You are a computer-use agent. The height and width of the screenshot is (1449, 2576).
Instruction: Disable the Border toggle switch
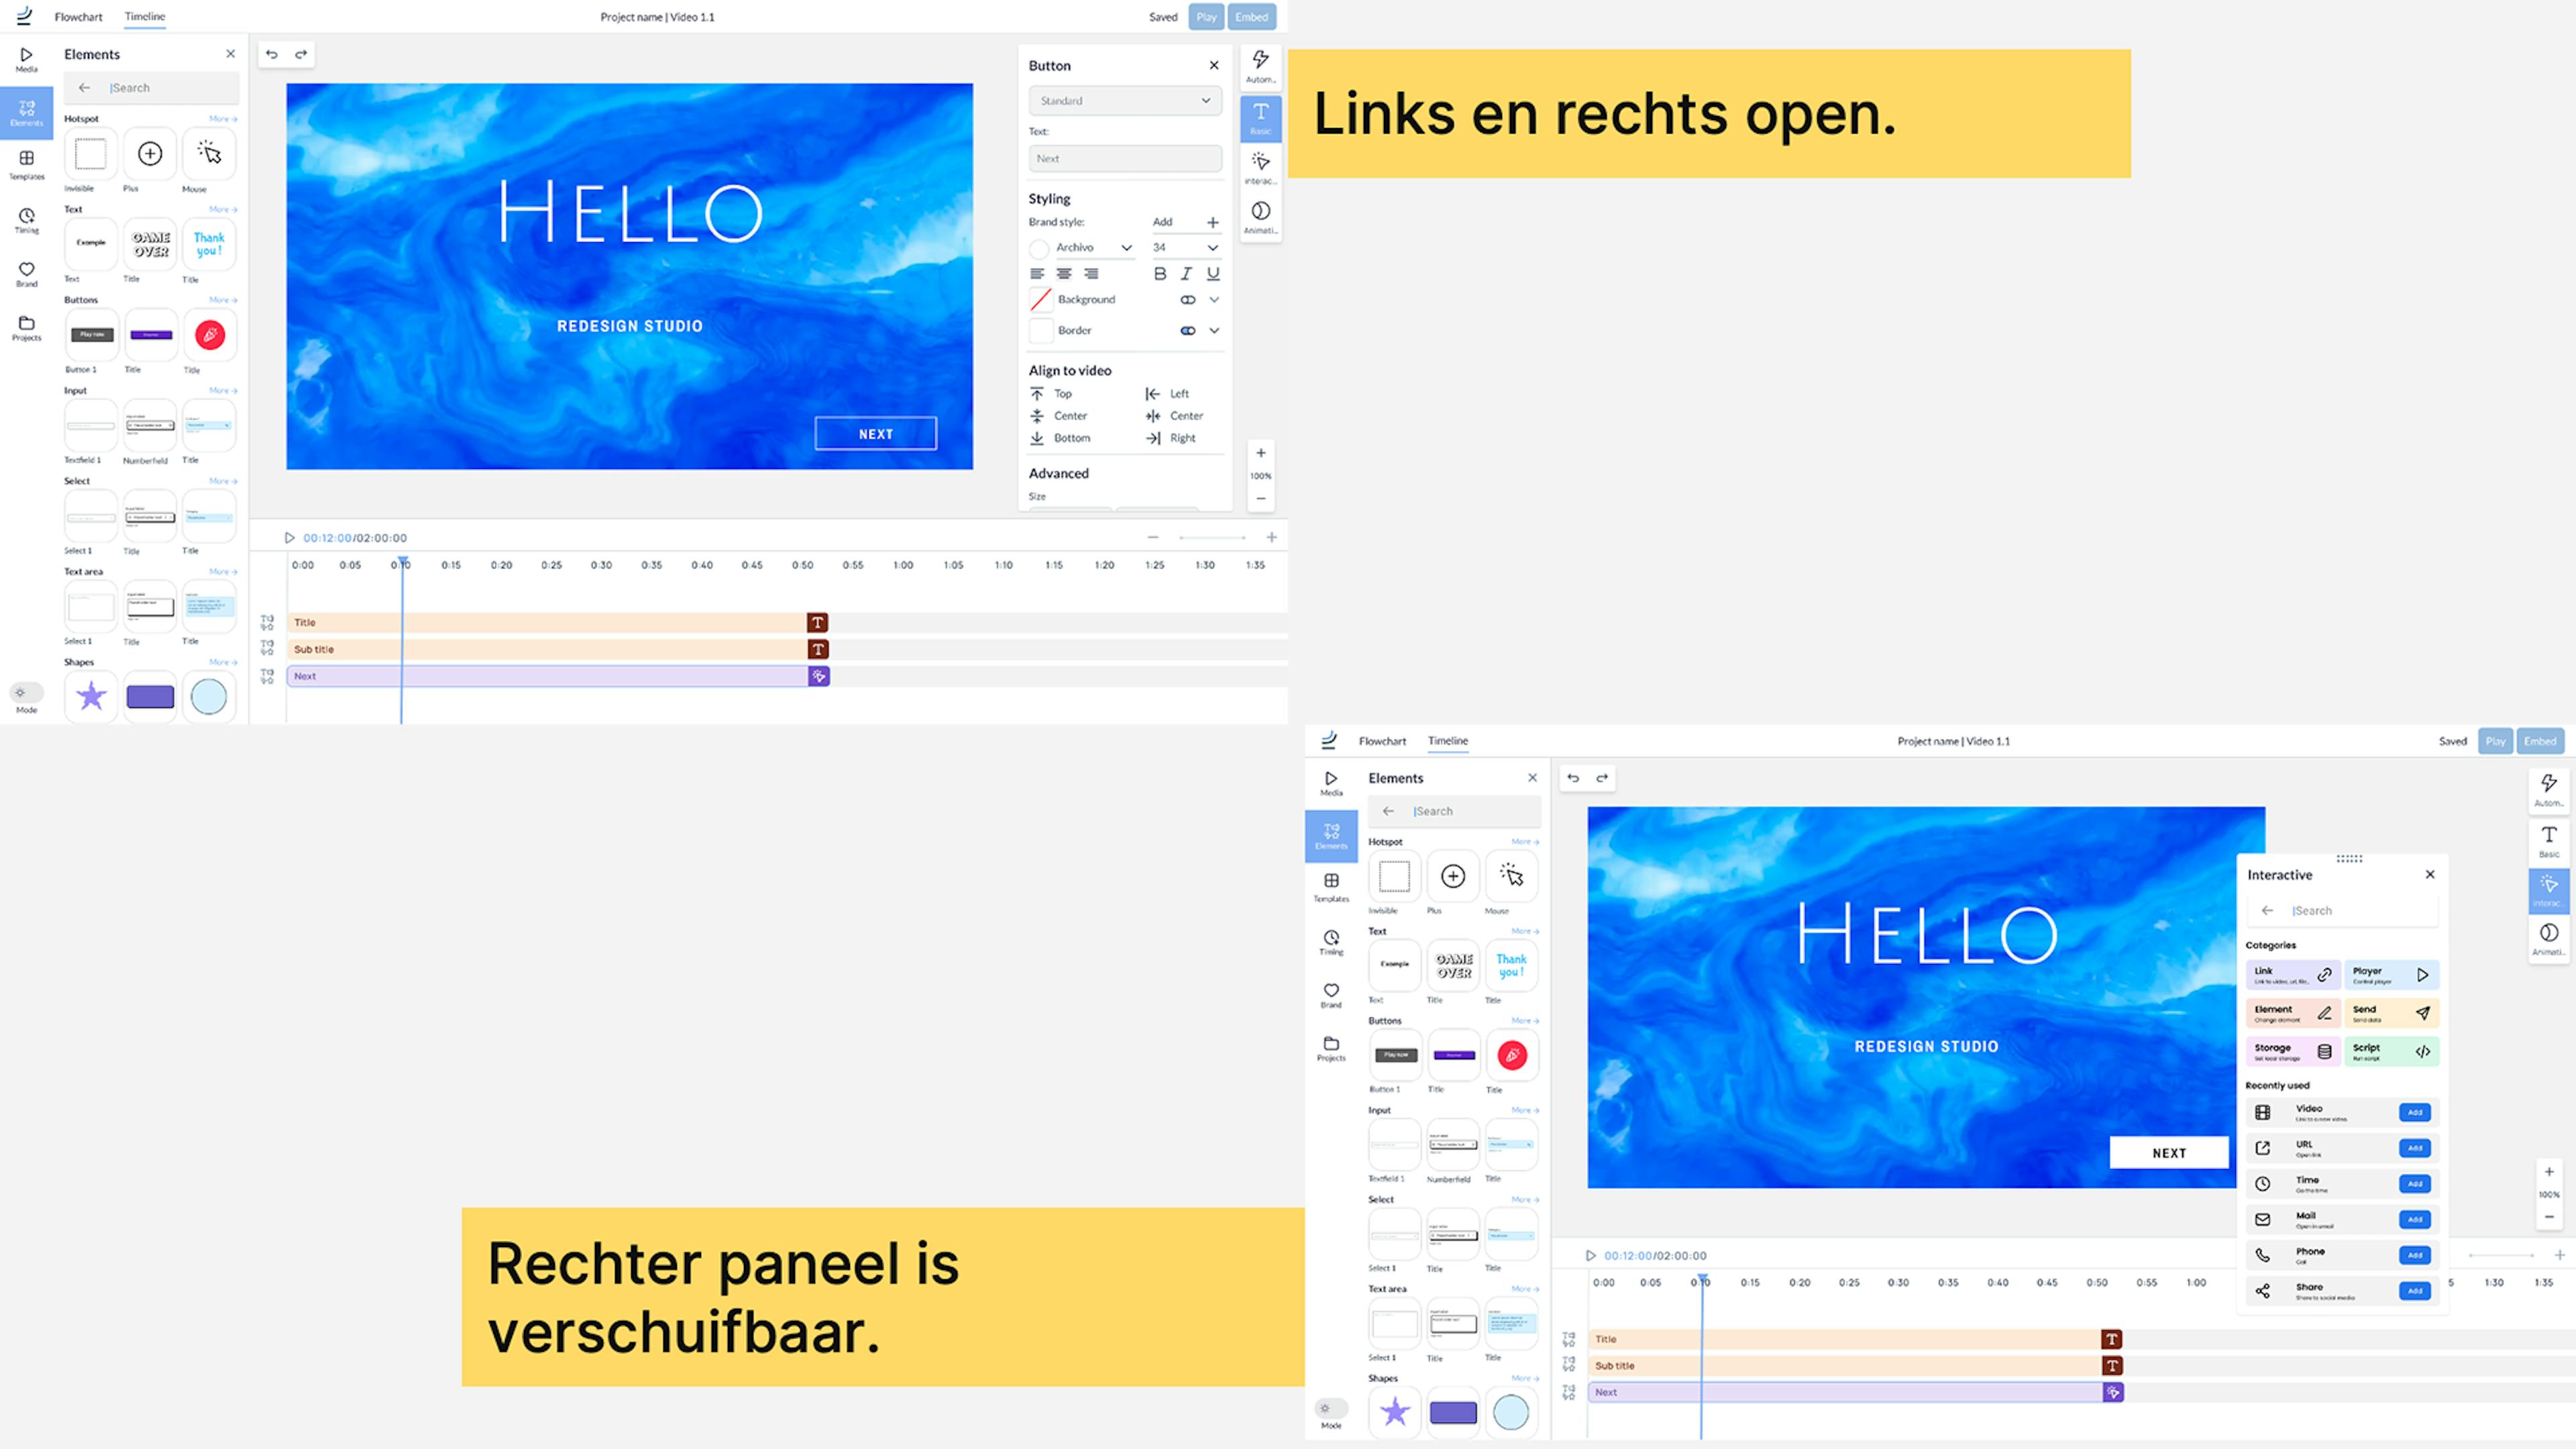pyautogui.click(x=1187, y=331)
